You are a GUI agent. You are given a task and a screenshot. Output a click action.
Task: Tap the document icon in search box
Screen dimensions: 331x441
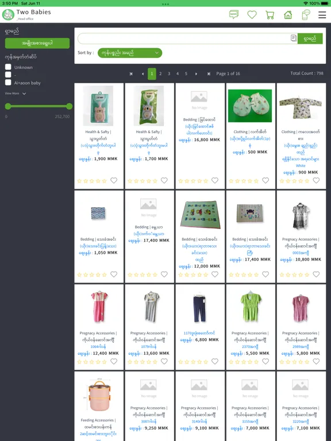click(293, 38)
